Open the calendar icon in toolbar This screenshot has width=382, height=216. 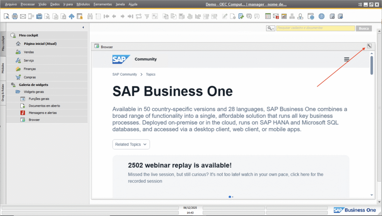tap(268, 16)
